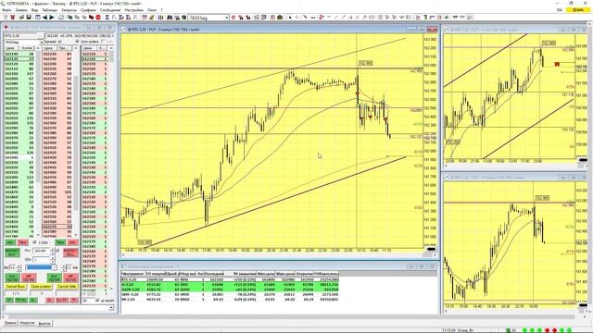Open the blue highlighted combo box
The width and height of the screenshot is (593, 333).
tap(41, 267)
